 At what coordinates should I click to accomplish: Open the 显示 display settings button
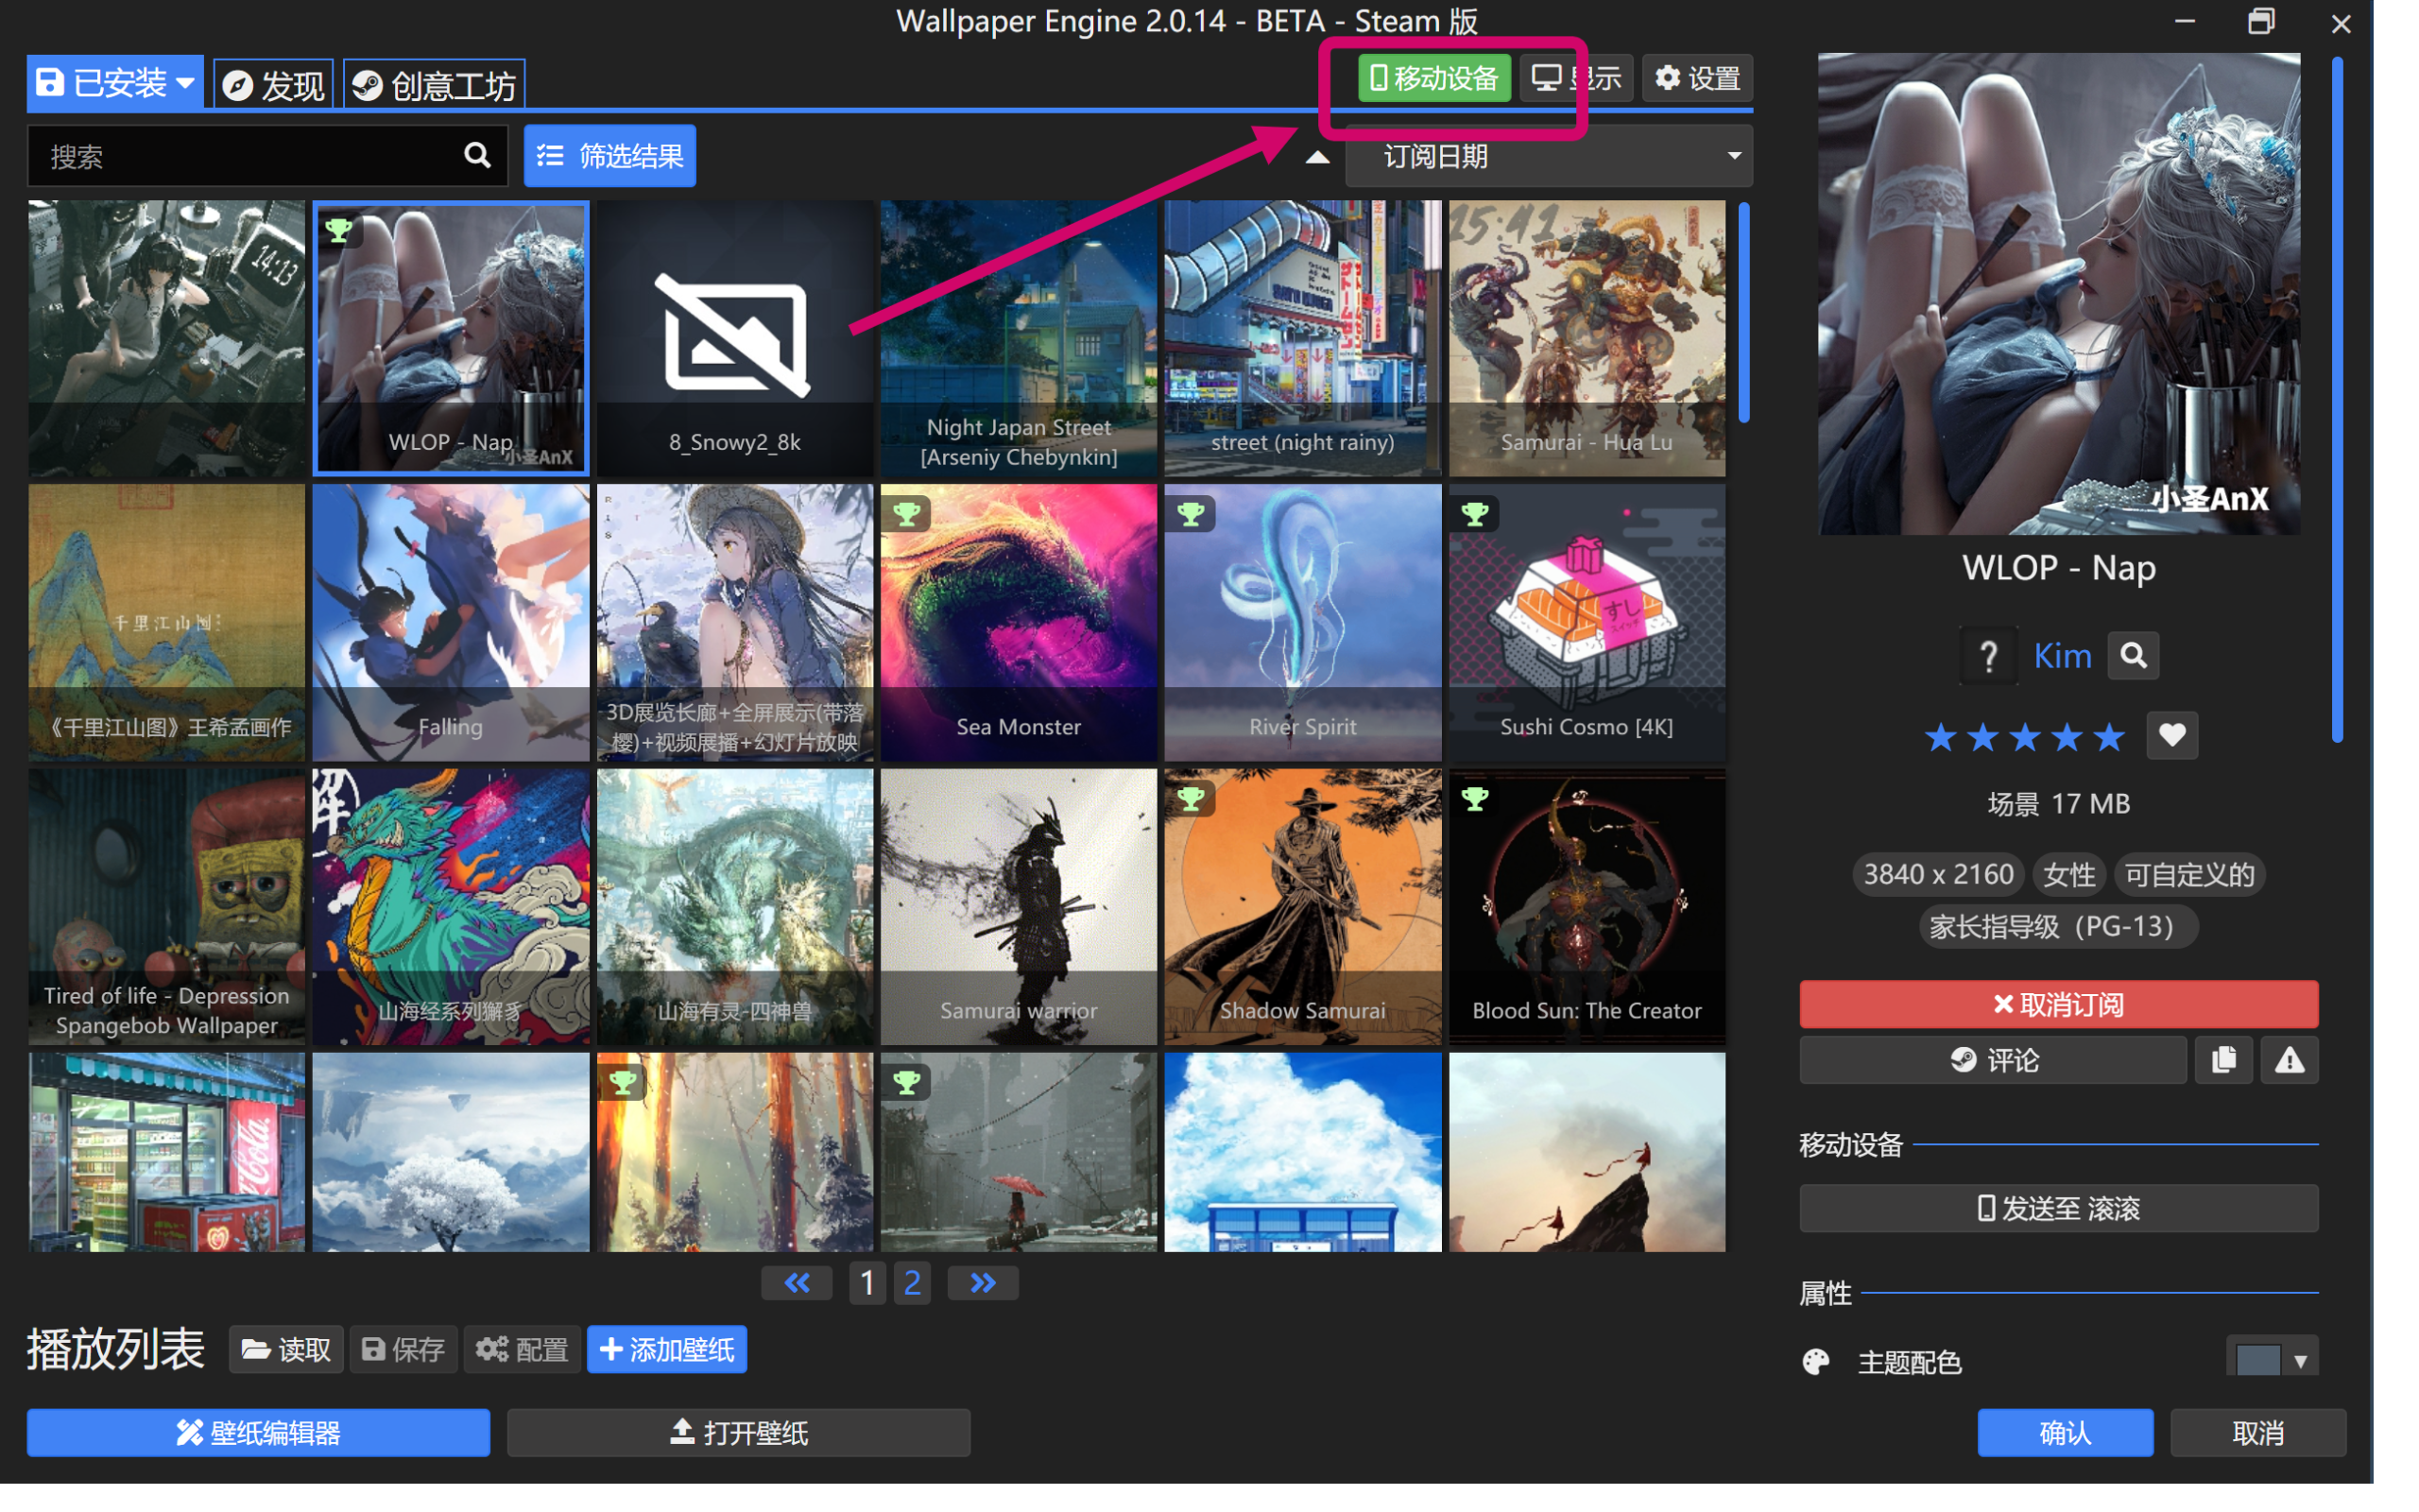click(1576, 78)
